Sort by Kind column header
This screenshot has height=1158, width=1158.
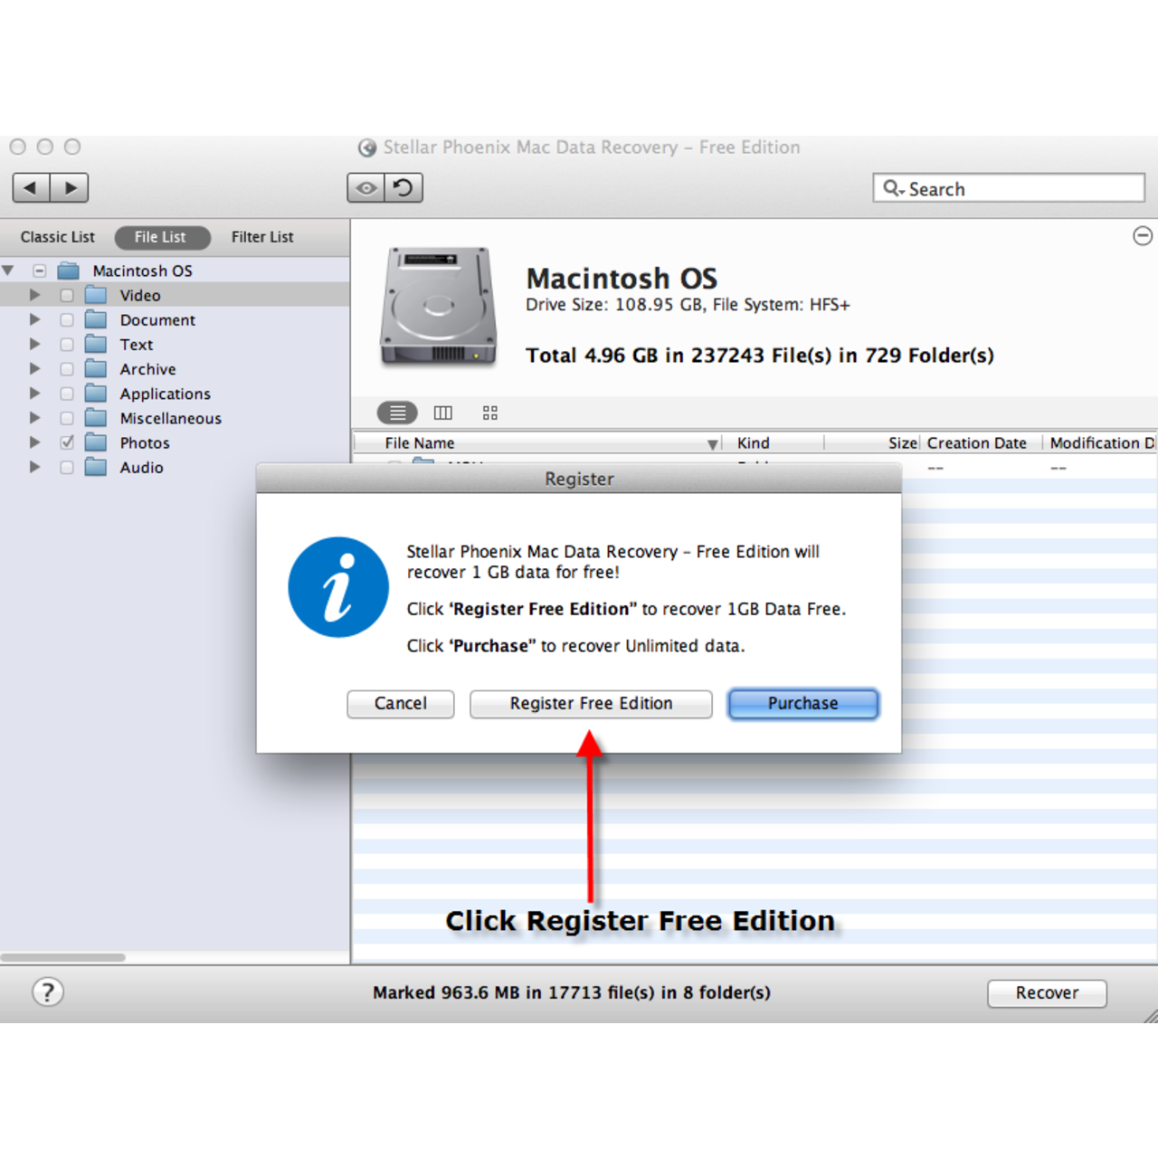[772, 442]
